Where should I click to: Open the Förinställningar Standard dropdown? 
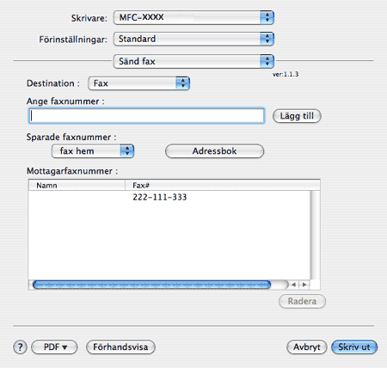click(x=193, y=39)
